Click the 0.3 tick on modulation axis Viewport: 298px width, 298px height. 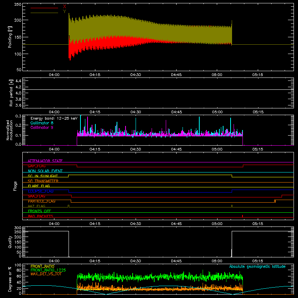18,116
